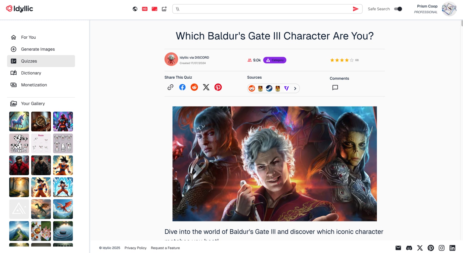Viewport: 463px width, 253px height.
Task: Open Prism Coop profile avatar menu
Action: click(x=449, y=9)
